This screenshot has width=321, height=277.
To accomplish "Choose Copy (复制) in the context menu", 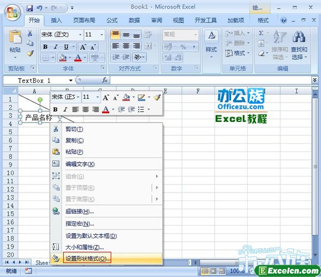I will tap(106, 140).
